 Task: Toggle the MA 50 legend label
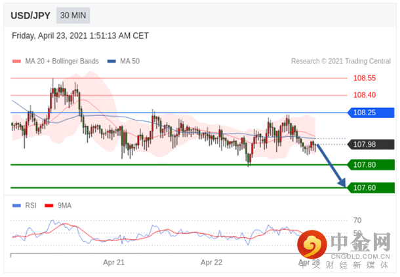[x=130, y=61]
